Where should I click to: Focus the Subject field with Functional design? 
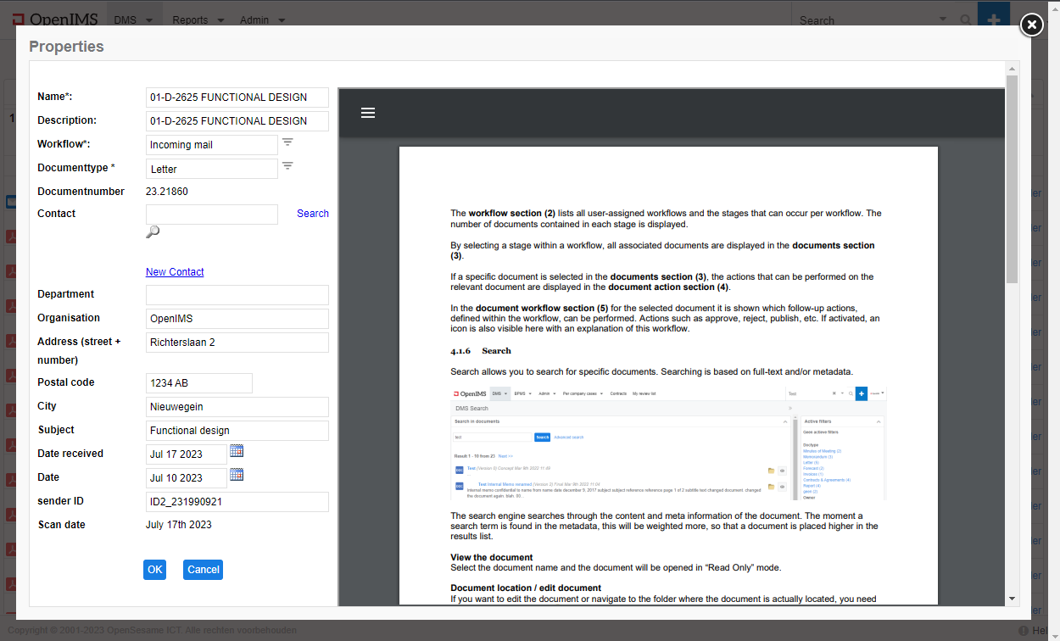(x=237, y=431)
